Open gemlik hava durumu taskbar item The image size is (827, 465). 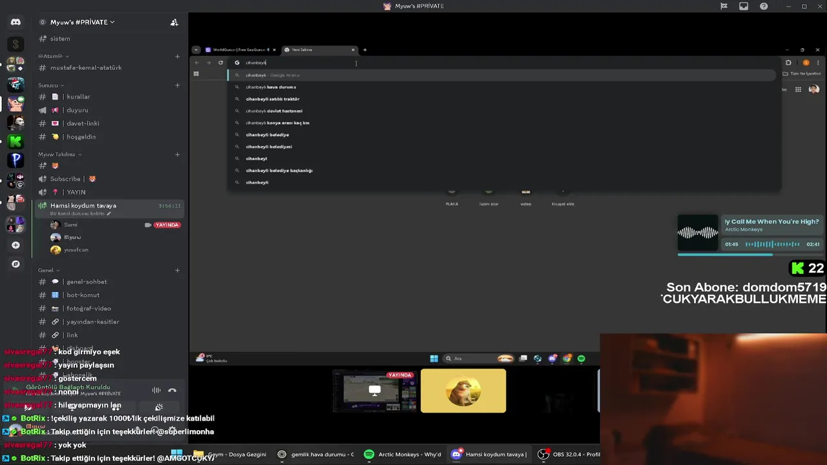315,455
